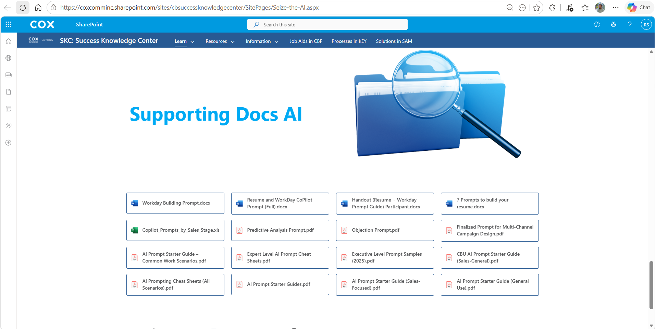
Task: Open AI Prompt Starter Guide – Common Work Scenarios.pdf
Action: pos(175,257)
